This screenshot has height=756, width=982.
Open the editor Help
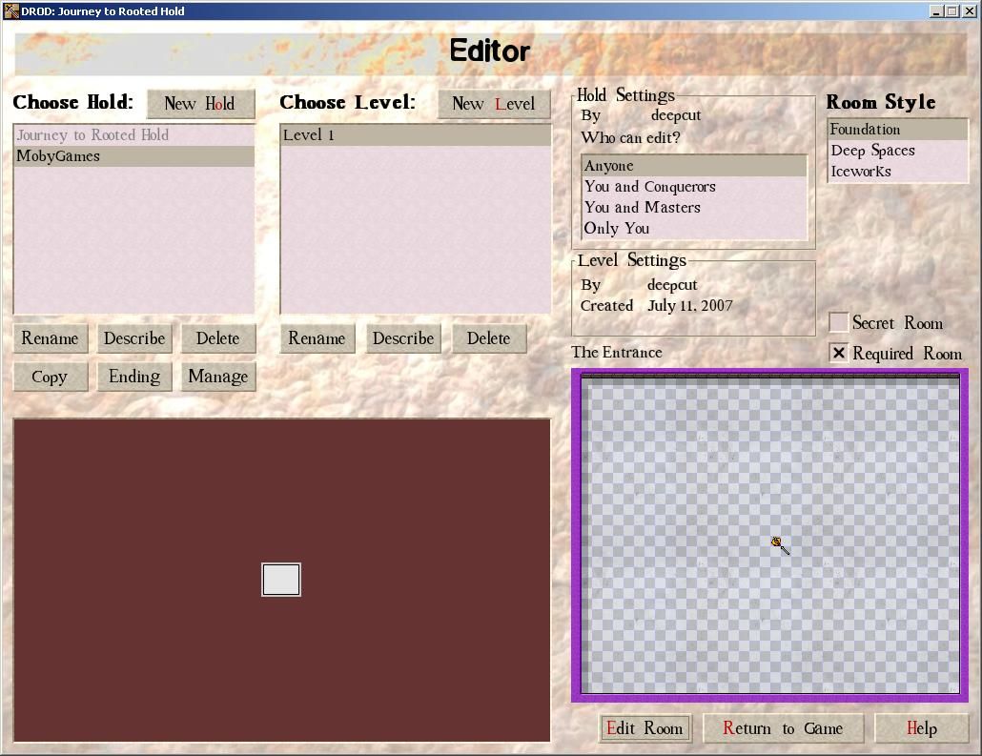tap(921, 727)
